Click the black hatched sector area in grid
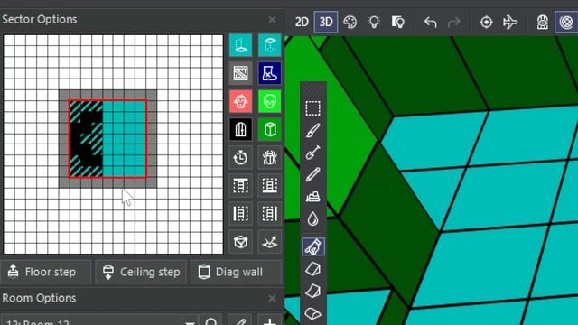 coord(87,139)
